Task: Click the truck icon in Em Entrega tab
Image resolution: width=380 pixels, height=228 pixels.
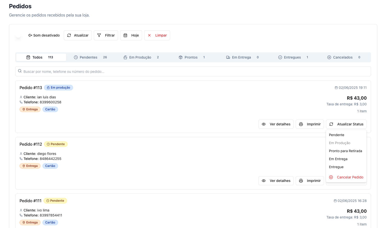Action: (228, 57)
